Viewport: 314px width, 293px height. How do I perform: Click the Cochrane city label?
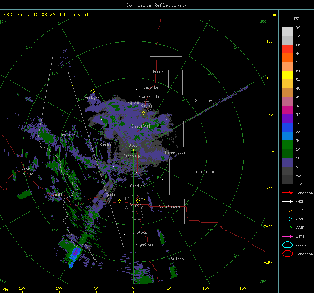pyautogui.click(x=114, y=195)
